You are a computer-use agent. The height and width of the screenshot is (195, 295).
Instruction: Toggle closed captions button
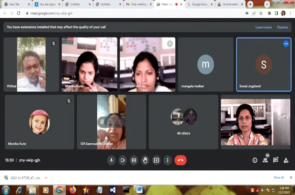point(134,160)
